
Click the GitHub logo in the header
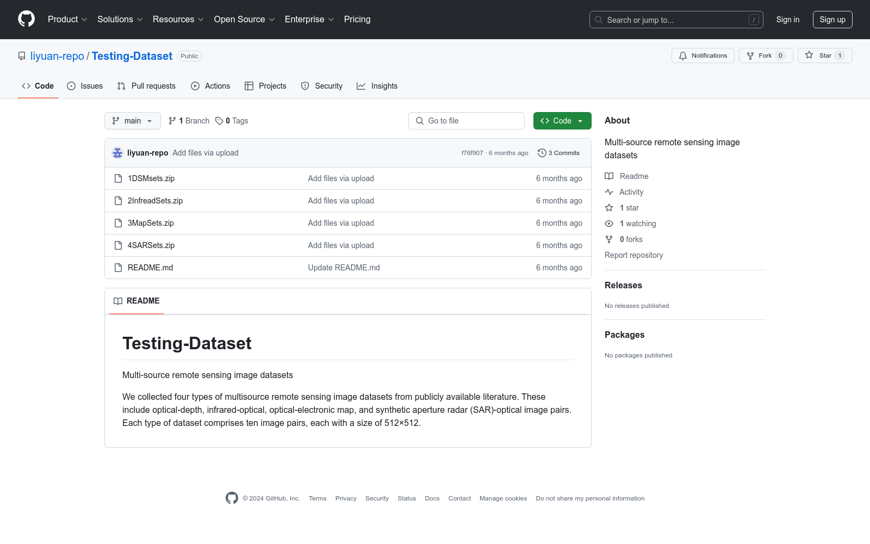[26, 19]
